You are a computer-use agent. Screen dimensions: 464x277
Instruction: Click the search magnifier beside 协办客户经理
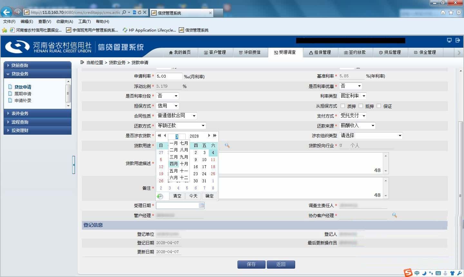394,215
